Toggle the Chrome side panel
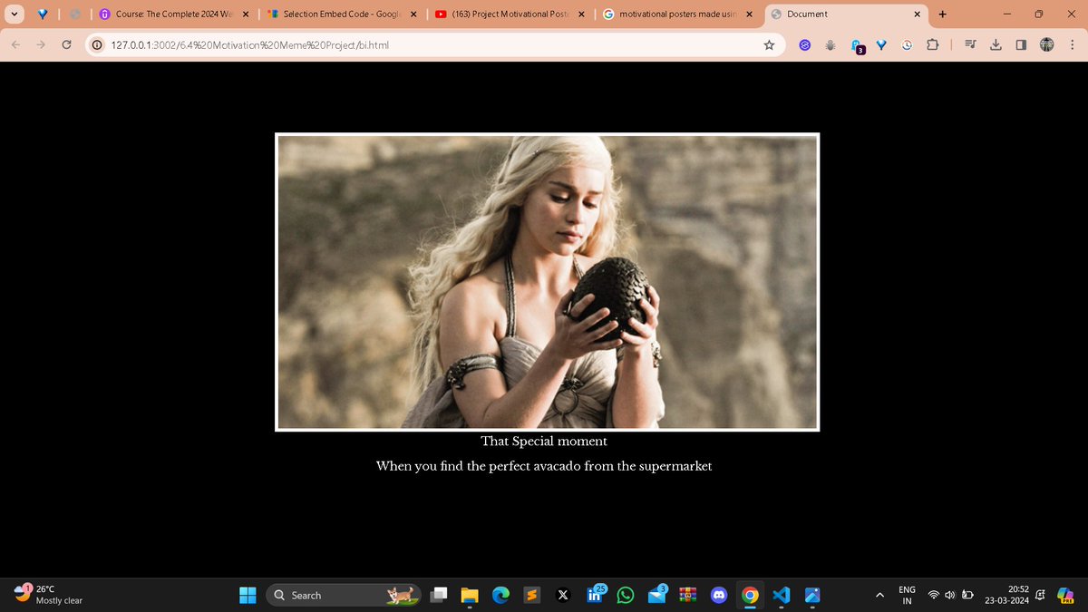Screen dimensions: 1088x612 pyautogui.click(x=1021, y=44)
